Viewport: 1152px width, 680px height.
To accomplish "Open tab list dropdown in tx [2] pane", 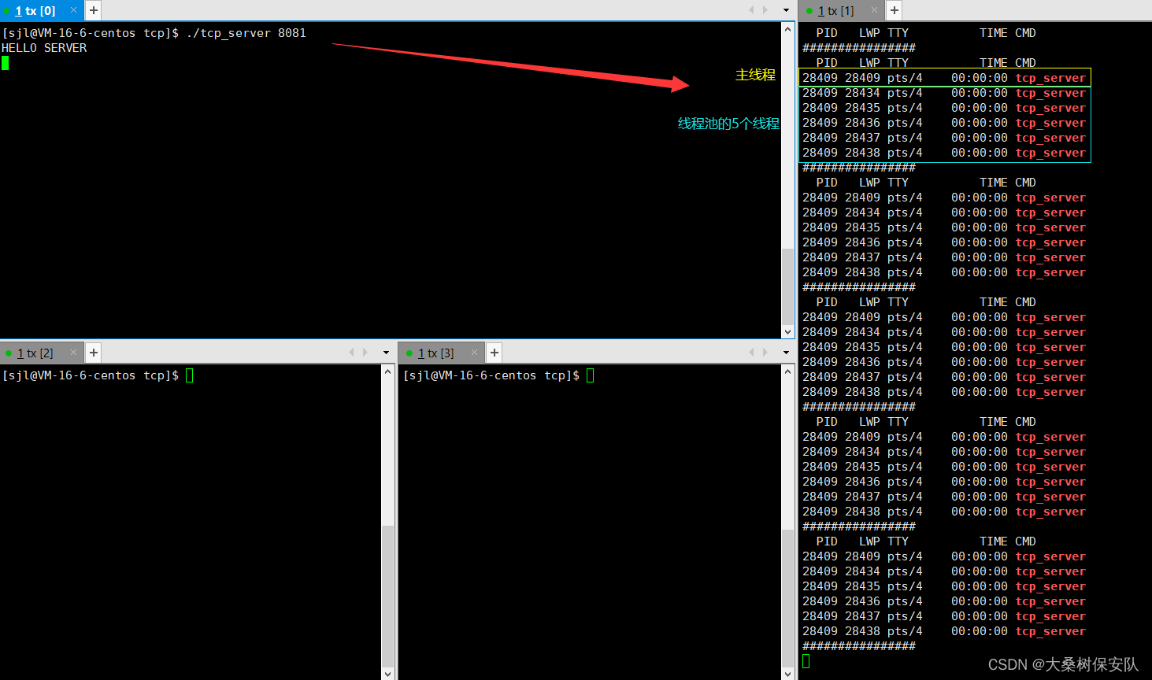I will tap(386, 353).
